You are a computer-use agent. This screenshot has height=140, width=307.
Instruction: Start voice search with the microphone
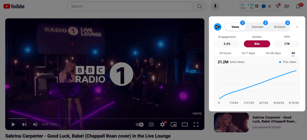(215, 6)
